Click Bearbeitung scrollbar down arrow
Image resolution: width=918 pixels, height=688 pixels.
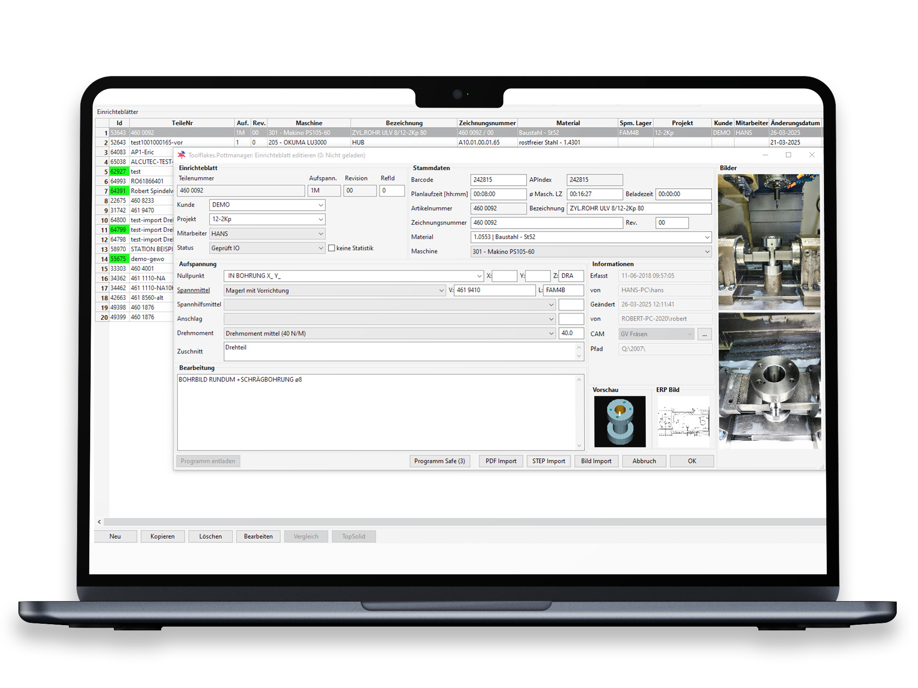[x=580, y=445]
